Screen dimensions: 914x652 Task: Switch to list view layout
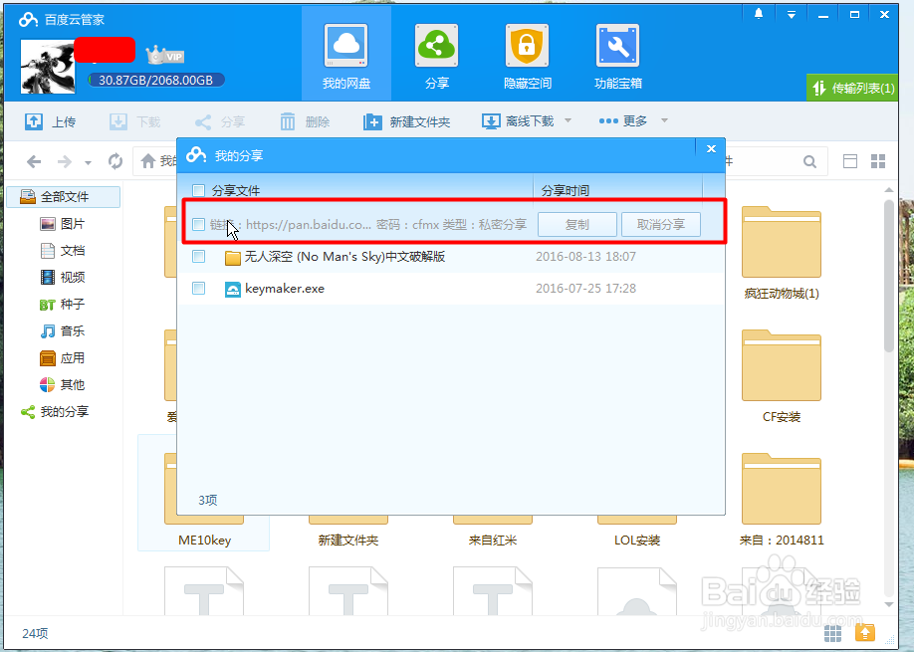tap(850, 161)
